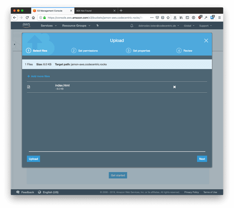Change language English (US)
This screenshot has width=234, height=208.
pyautogui.click(x=48, y=192)
